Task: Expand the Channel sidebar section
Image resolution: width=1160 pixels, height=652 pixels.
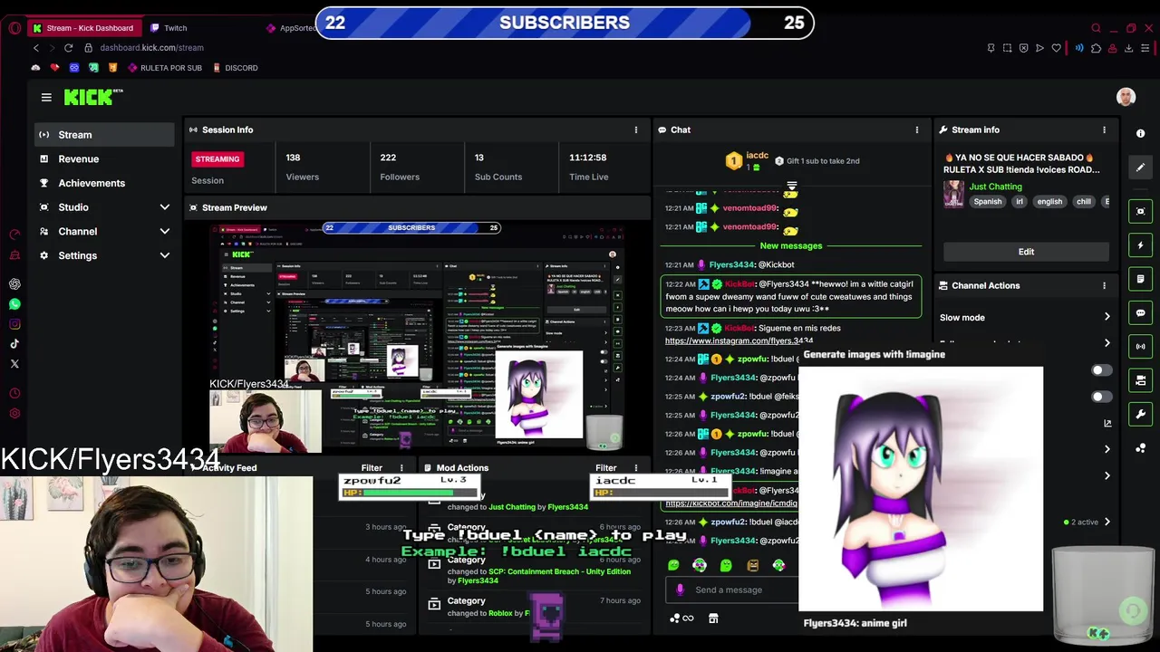Action: 165,231
